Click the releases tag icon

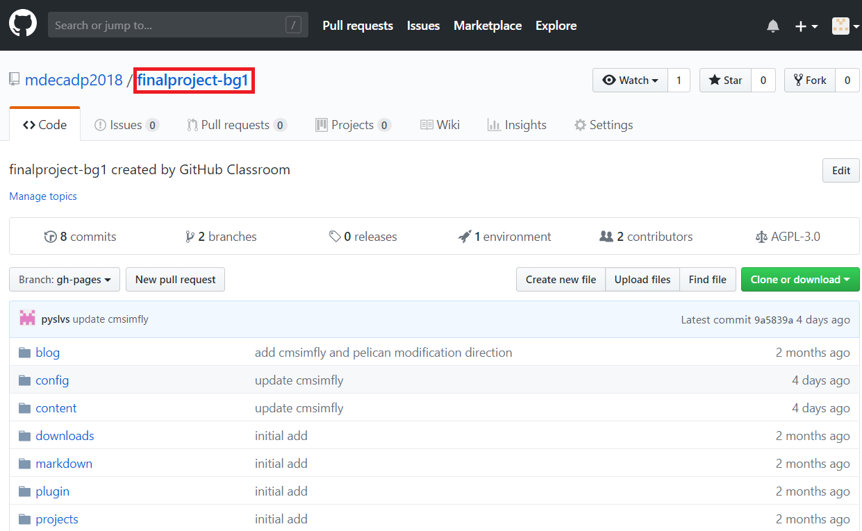pyautogui.click(x=335, y=237)
